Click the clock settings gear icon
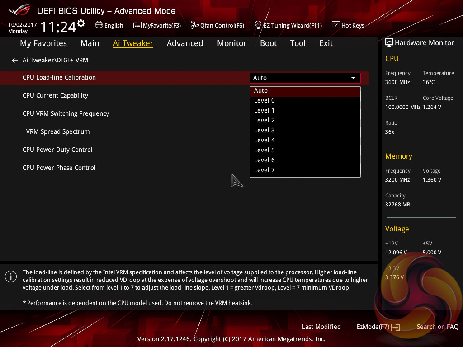The width and height of the screenshot is (463, 347). tap(81, 23)
